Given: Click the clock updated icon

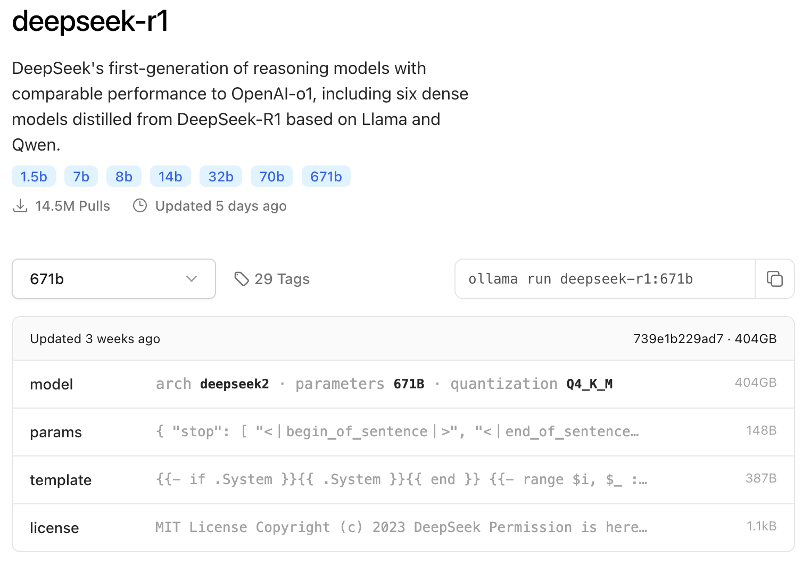Looking at the screenshot, I should 140,206.
